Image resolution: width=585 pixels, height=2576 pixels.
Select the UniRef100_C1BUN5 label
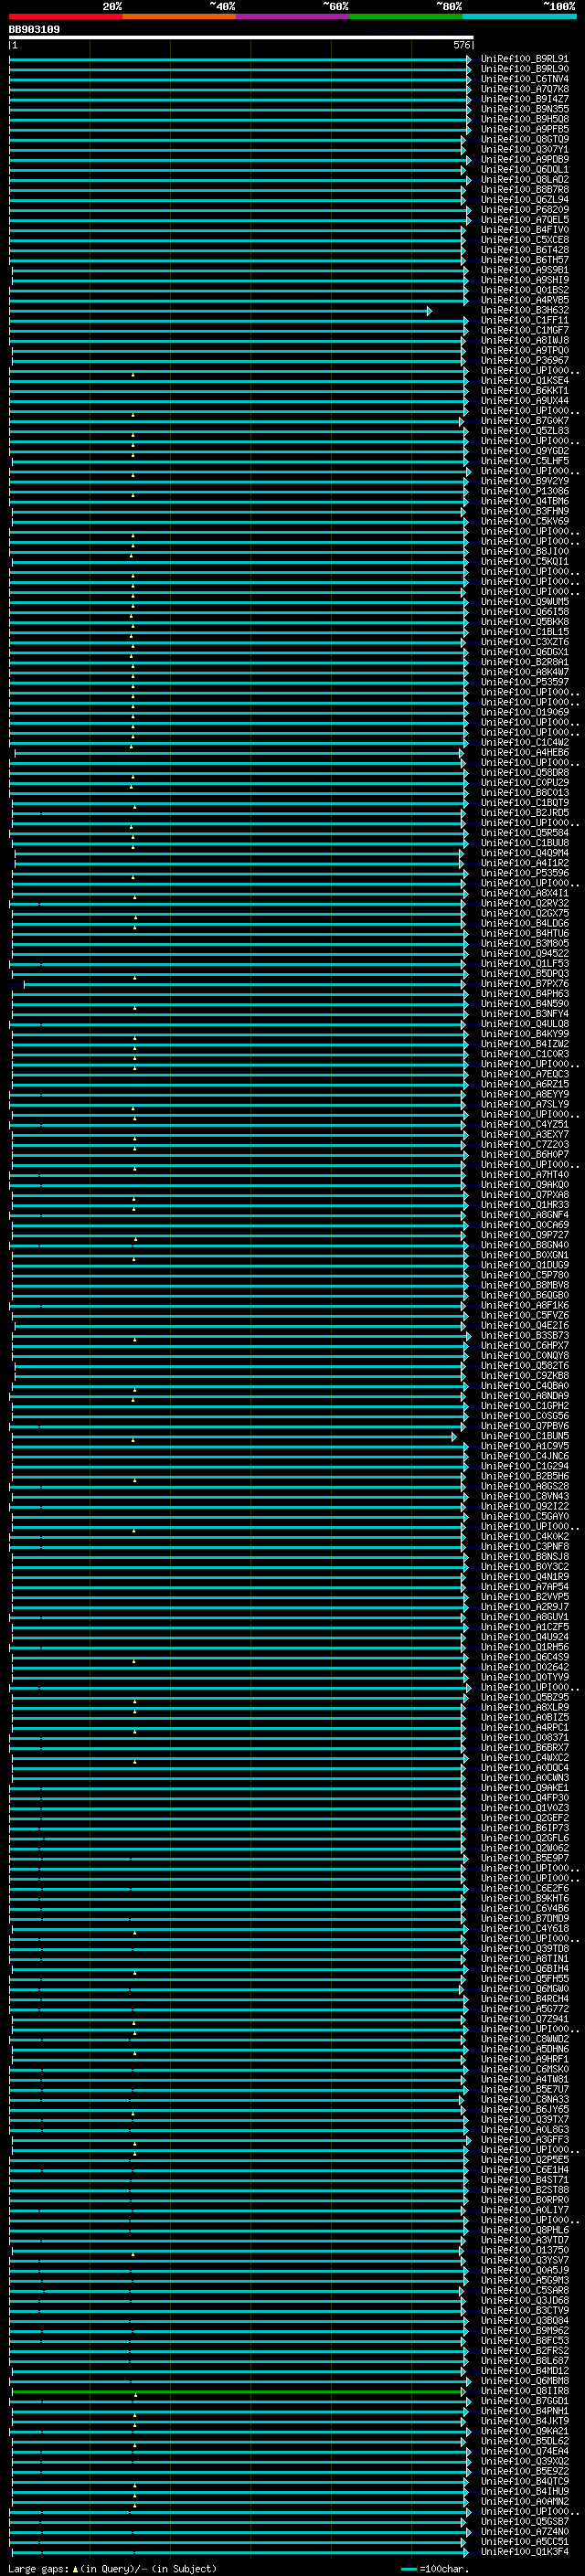click(x=524, y=1436)
